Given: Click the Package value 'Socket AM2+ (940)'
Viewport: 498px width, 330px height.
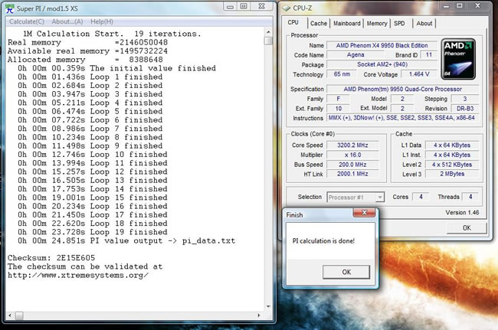Looking at the screenshot, I should tap(382, 64).
